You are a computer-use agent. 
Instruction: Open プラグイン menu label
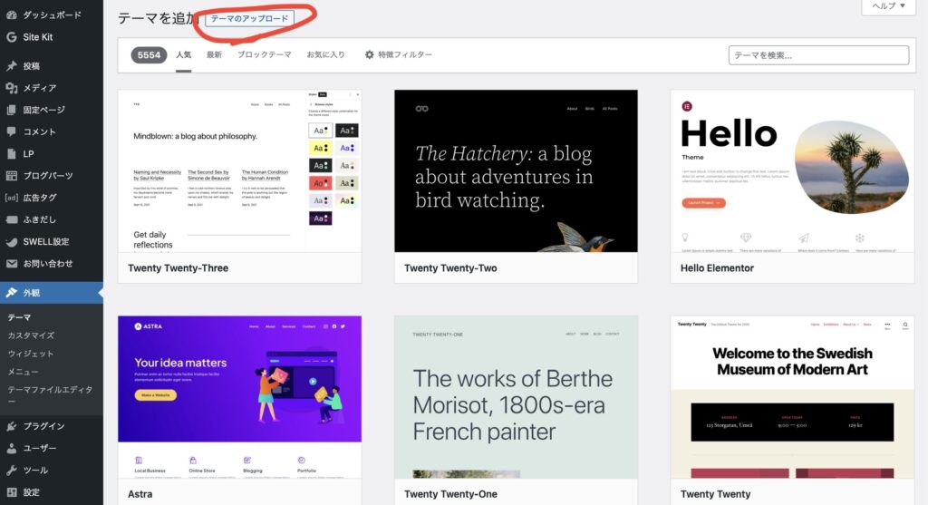(x=43, y=425)
